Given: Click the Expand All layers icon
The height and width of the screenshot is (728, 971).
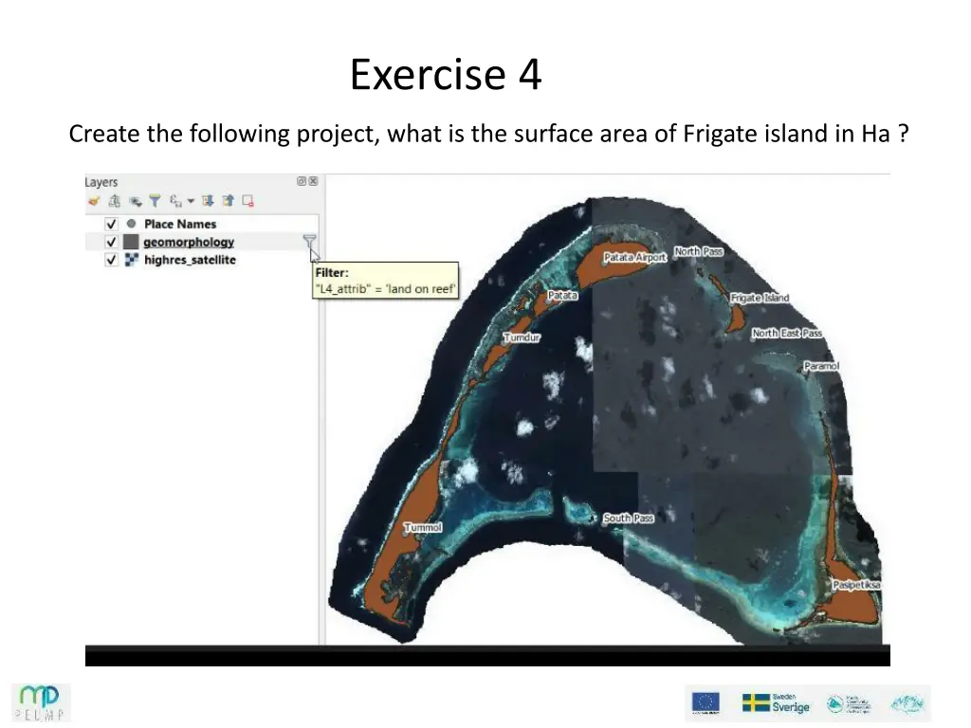Looking at the screenshot, I should pyautogui.click(x=208, y=201).
